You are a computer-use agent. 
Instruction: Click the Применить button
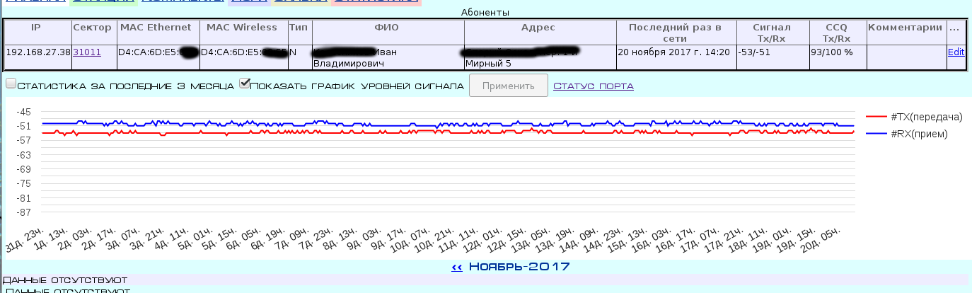[509, 86]
